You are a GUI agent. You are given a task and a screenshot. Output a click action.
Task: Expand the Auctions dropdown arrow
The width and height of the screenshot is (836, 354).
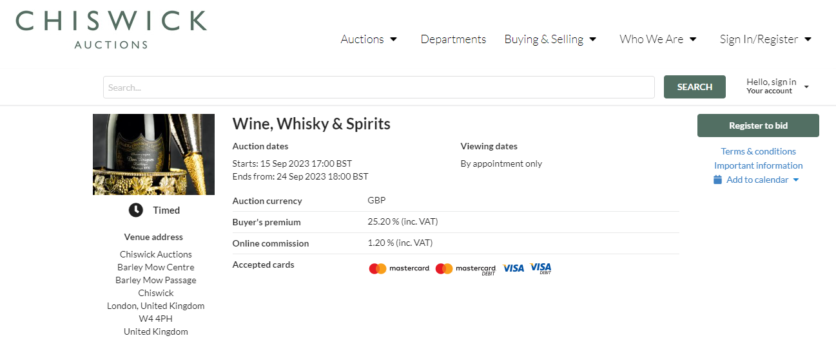coord(394,39)
